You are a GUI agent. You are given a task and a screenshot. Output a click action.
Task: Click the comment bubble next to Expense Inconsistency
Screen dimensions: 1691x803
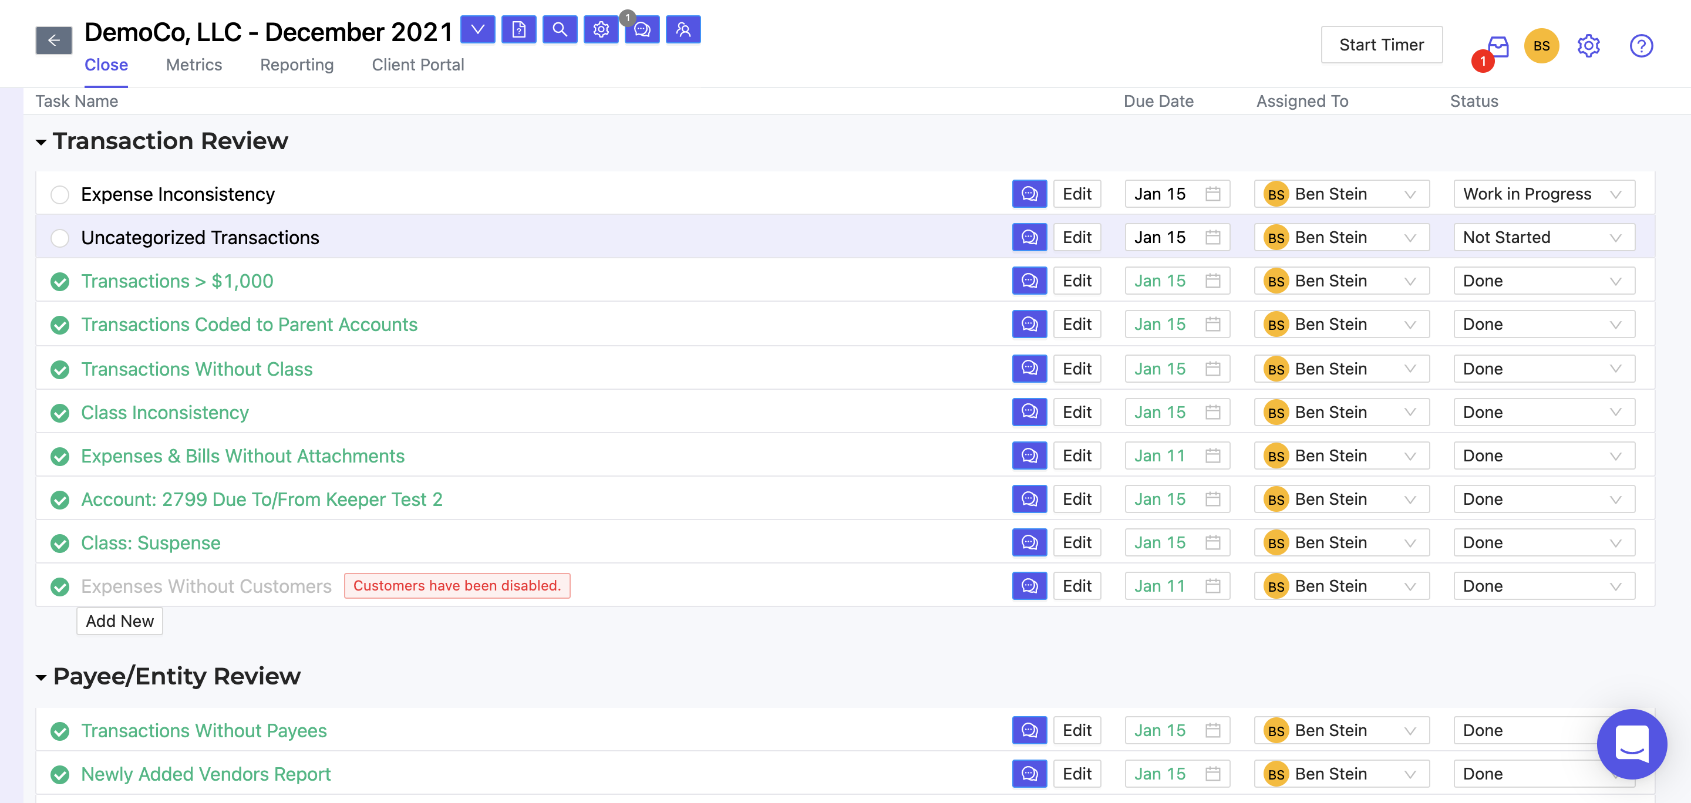(x=1030, y=193)
